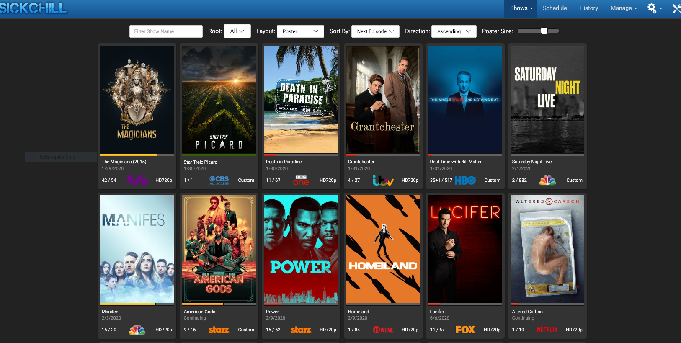681x343 pixels.
Task: Click the SickChill logo
Action: click(34, 8)
